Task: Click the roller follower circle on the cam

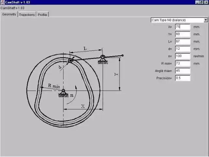Action: click(70, 61)
